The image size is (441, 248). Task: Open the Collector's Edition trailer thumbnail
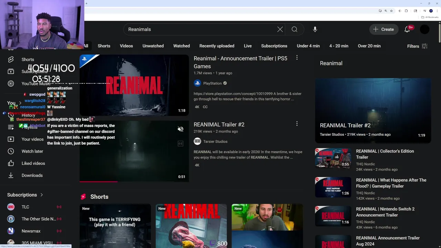point(333,158)
